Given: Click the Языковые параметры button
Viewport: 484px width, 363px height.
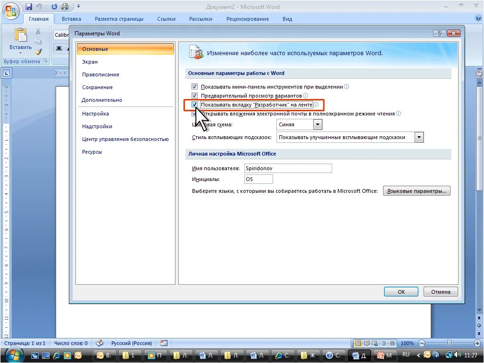Looking at the screenshot, I should 417,191.
